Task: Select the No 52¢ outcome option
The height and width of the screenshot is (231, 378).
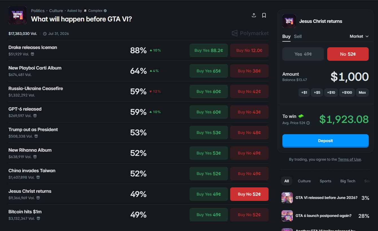Action: click(x=348, y=54)
